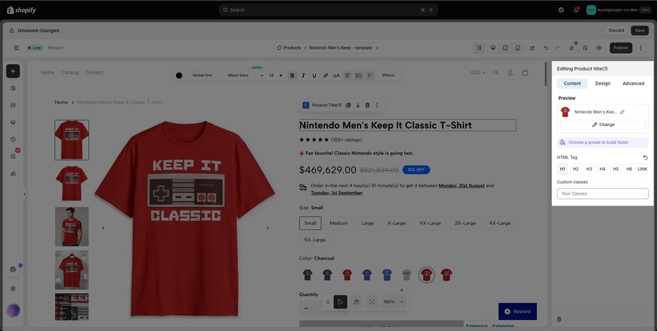
Task: Open the version history clock icon in sidebar
Action: point(13,140)
